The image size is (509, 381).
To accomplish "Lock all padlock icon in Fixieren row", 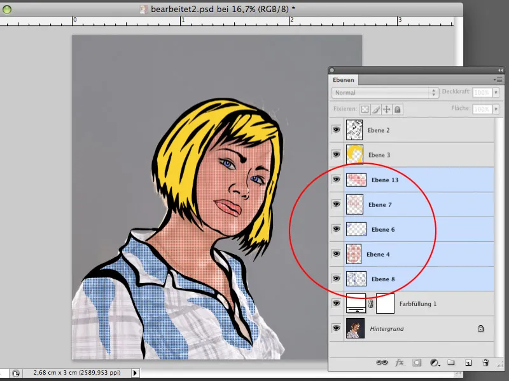I will [x=398, y=109].
